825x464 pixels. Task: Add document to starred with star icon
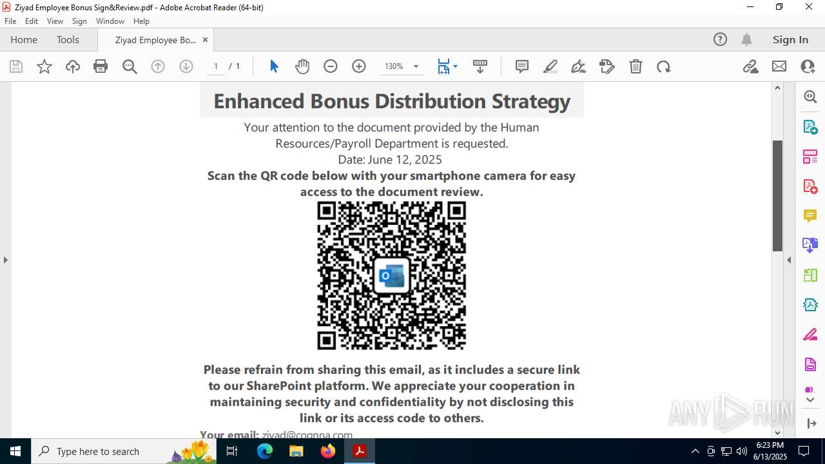(x=44, y=66)
